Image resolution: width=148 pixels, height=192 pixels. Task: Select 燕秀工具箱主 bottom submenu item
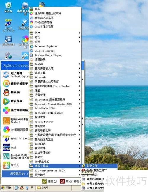92,188
